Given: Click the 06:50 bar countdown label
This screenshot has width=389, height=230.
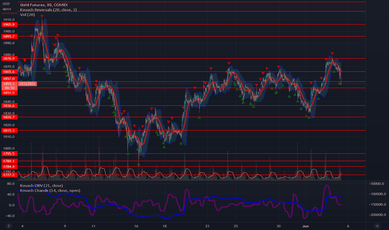Looking at the screenshot, I should (x=10, y=88).
